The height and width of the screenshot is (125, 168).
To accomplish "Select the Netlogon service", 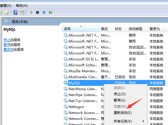I will [x=76, y=107].
